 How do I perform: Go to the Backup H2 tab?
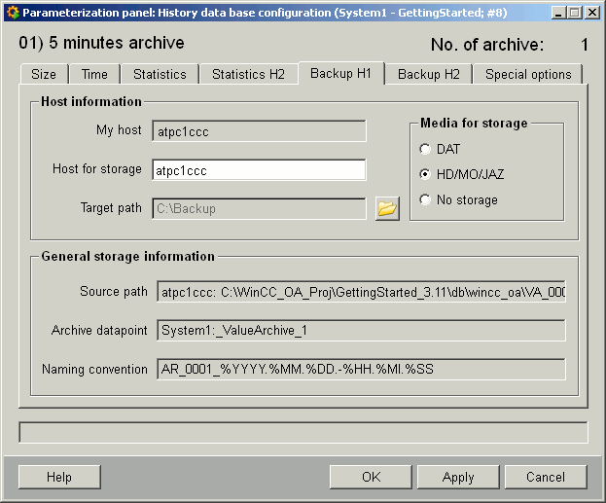point(429,74)
